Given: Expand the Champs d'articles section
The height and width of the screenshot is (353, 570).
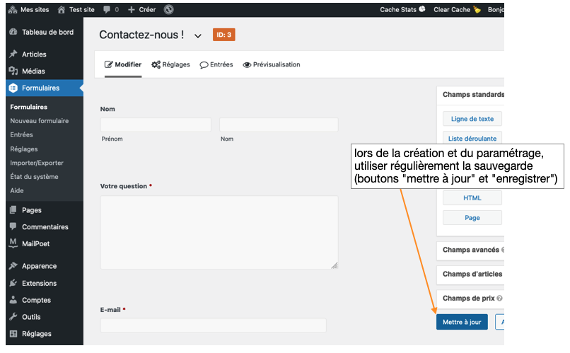Looking at the screenshot, I should pos(472,274).
